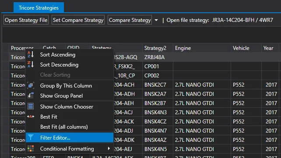Click Engine cell in BNSK4N3 row
281x158 pixels.
tap(202, 112)
